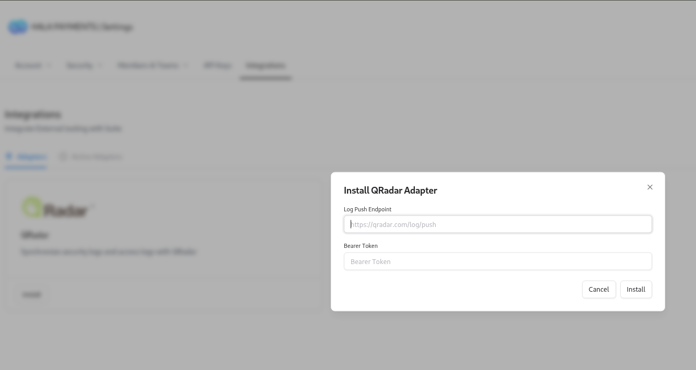Cancel the QRadar adapter installation
696x370 pixels.
tap(599, 289)
